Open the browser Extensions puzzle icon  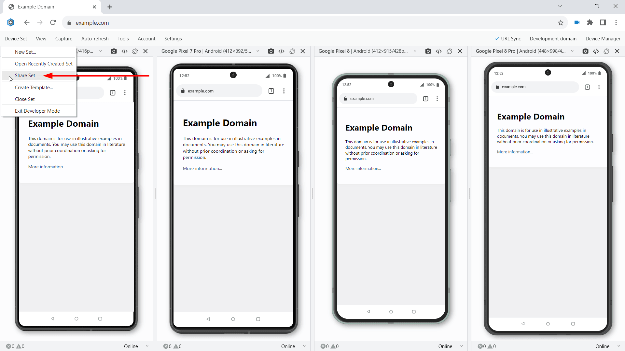click(590, 22)
